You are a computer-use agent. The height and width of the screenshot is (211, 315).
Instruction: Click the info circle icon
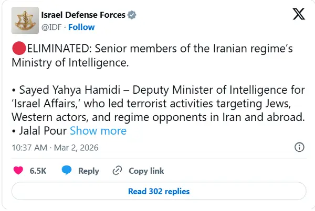[x=299, y=146]
